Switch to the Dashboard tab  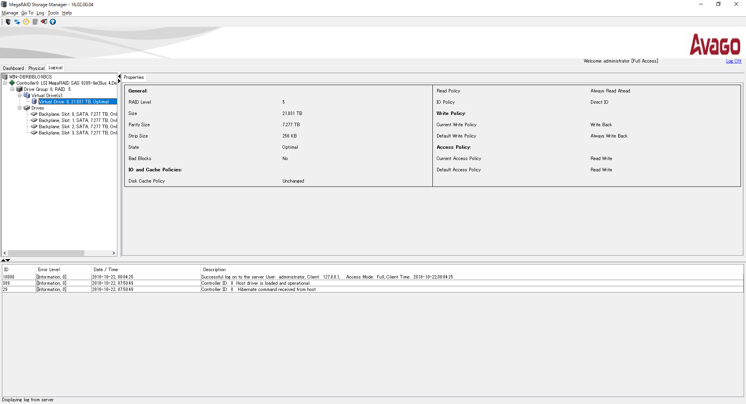pyautogui.click(x=14, y=68)
